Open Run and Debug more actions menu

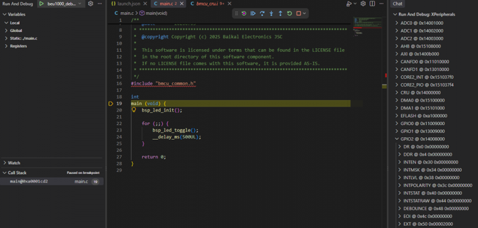(100, 4)
